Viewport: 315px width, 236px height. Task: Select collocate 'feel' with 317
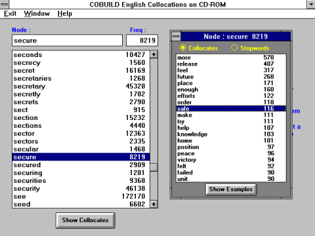tap(231, 70)
